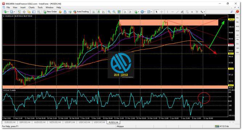Toggle the Navigator folder-star icon

pos(29,12)
